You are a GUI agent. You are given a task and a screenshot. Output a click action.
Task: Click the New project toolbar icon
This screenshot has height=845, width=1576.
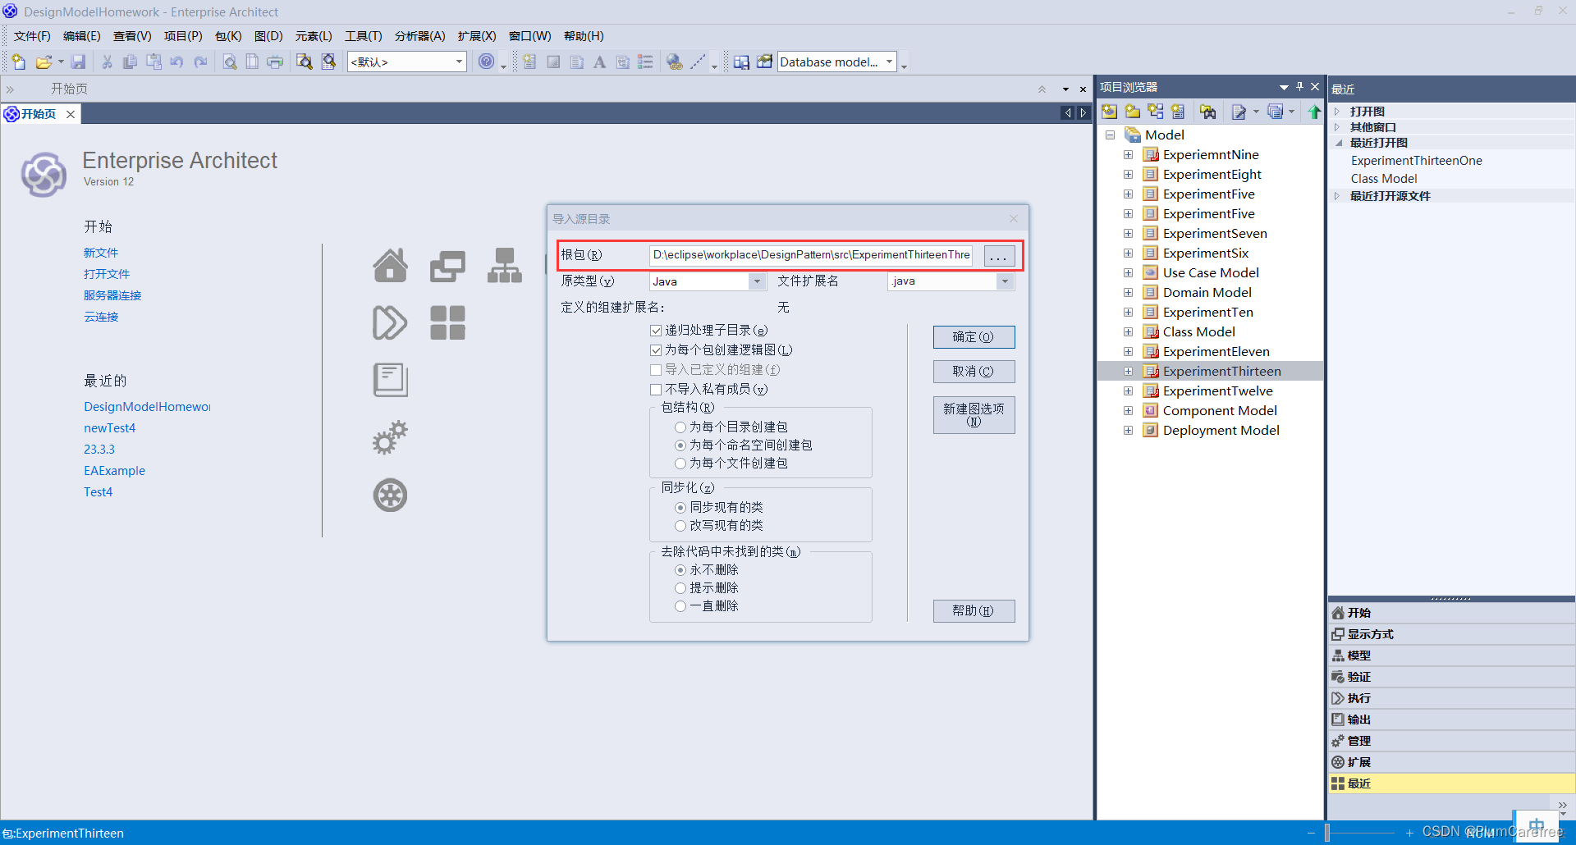tap(19, 62)
